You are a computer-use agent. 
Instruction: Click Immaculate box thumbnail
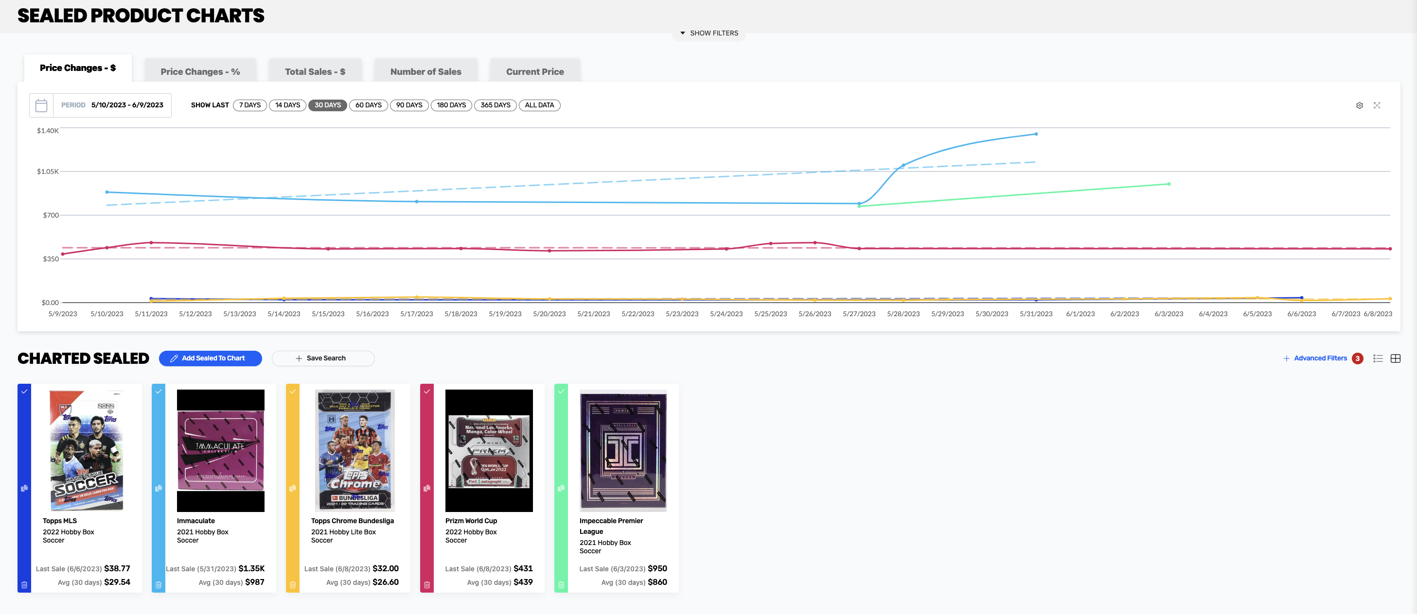pyautogui.click(x=221, y=451)
